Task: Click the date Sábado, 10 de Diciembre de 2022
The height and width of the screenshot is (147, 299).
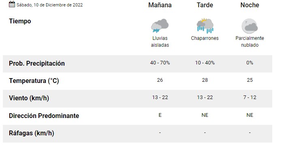Action: click(x=49, y=5)
